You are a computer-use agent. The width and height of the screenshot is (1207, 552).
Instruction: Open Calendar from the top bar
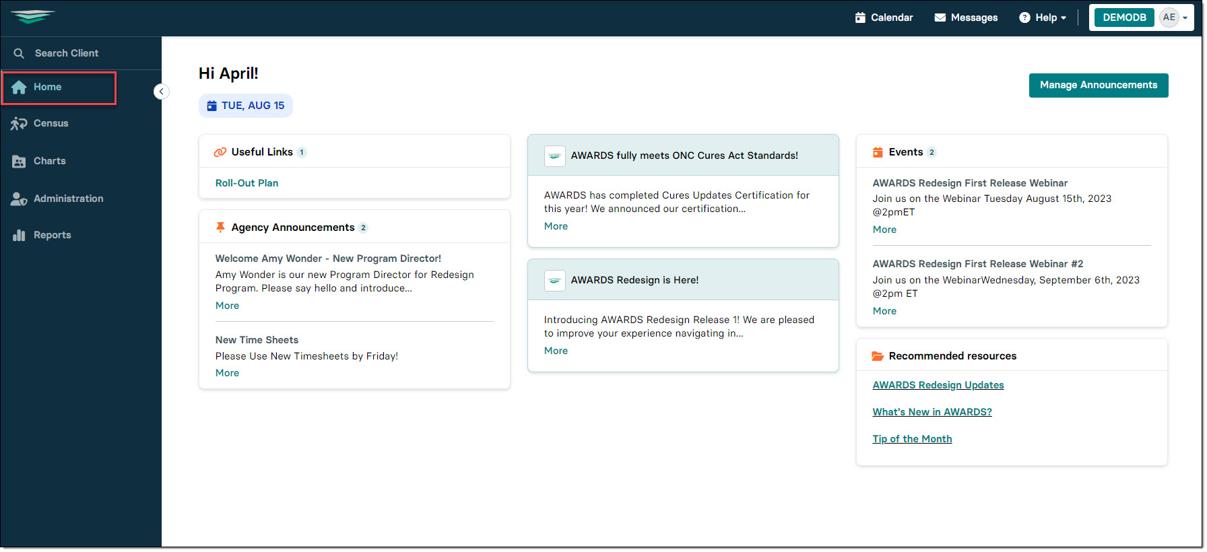(x=884, y=18)
